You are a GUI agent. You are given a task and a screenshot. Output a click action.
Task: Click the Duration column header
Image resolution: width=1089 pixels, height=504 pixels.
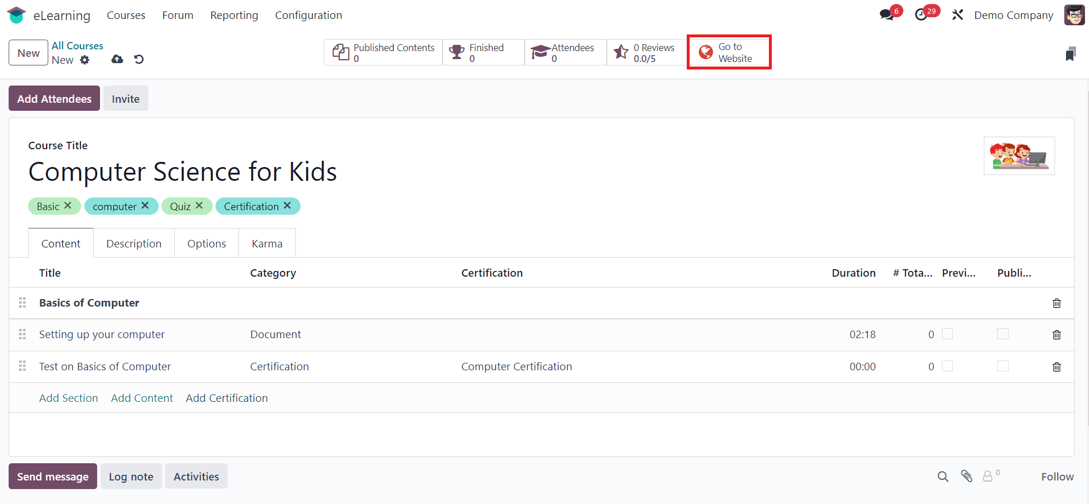pos(853,273)
